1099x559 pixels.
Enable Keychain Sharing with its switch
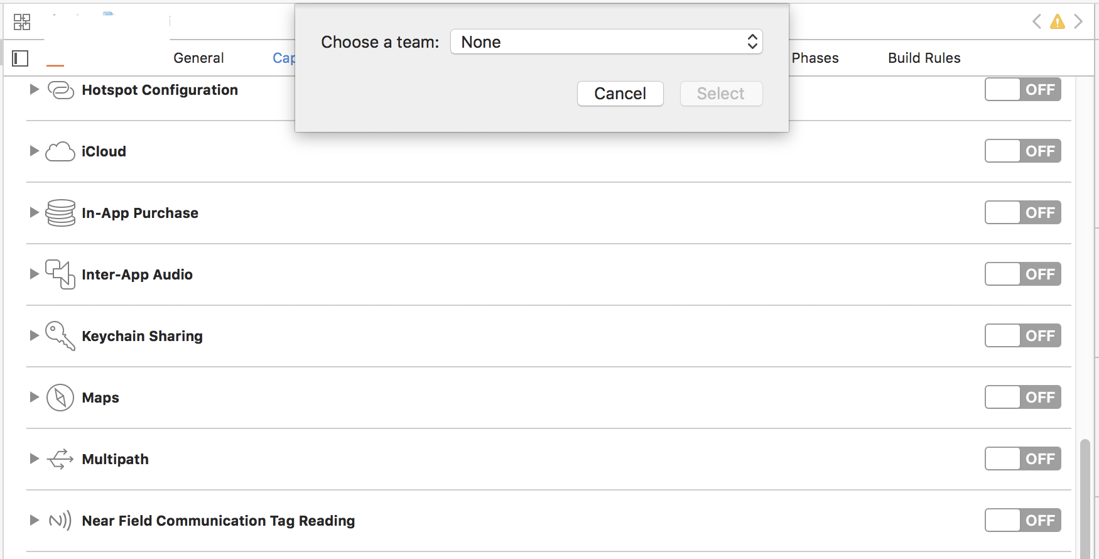[x=1022, y=336]
